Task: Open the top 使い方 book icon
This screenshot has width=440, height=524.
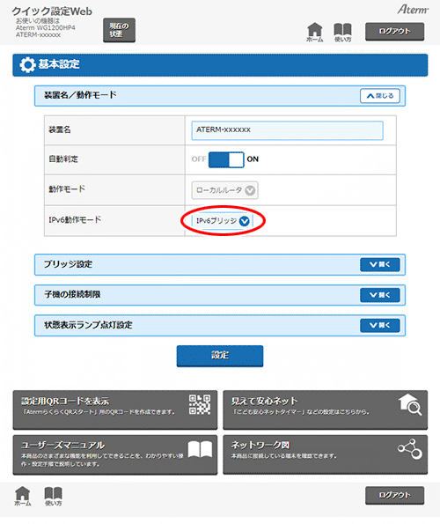Action: [342, 32]
